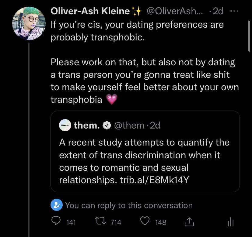Click the 2d timestamp of main tweet
This screenshot has height=237, width=252.
tap(218, 11)
